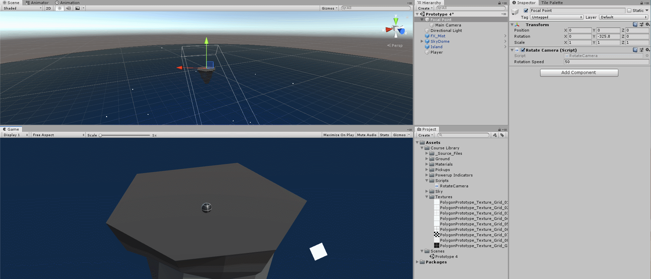Viewport: 651px width, 279px height.
Task: Collapse the Prototype 4 scene in Hierarchy
Action: [417, 14]
